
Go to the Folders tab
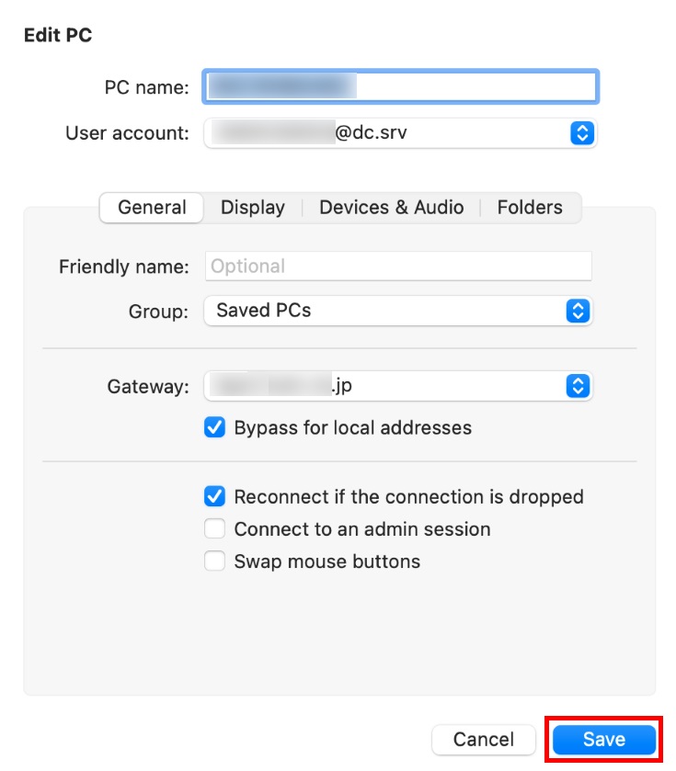tap(530, 208)
